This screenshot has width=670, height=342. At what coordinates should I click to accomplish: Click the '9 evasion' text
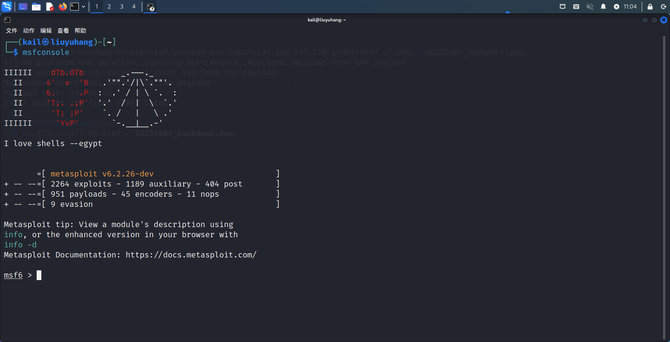tap(72, 204)
